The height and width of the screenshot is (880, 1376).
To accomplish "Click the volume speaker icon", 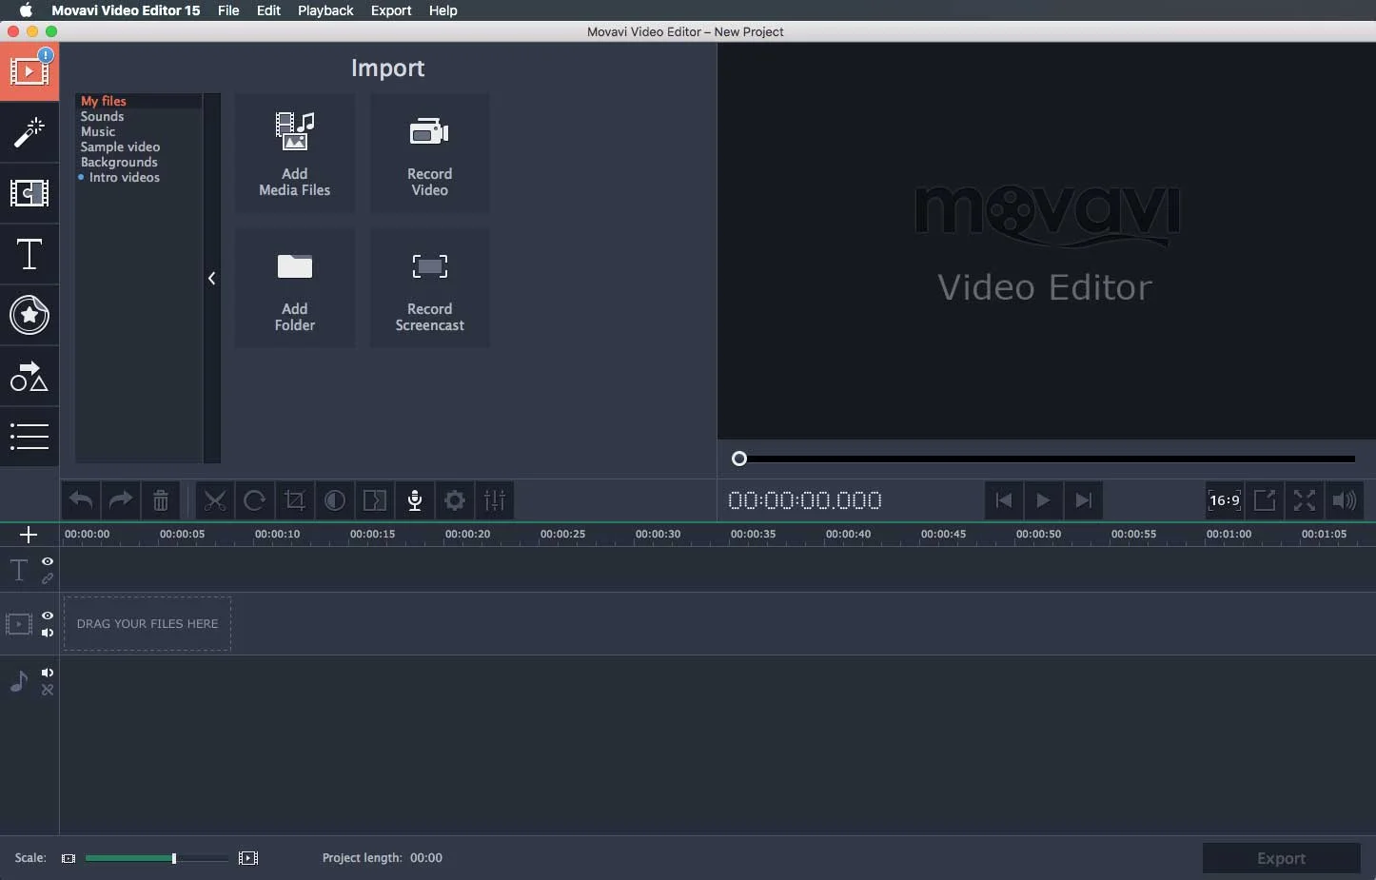I will [x=1345, y=500].
